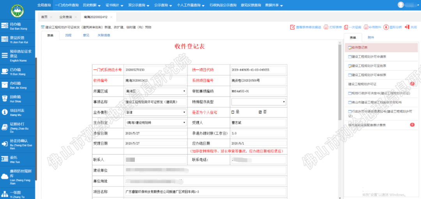Image resolution: width=421 pixels, height=199 pixels.
Task: Open the 已办箱 cup icon
Action: click(x=4, y=71)
